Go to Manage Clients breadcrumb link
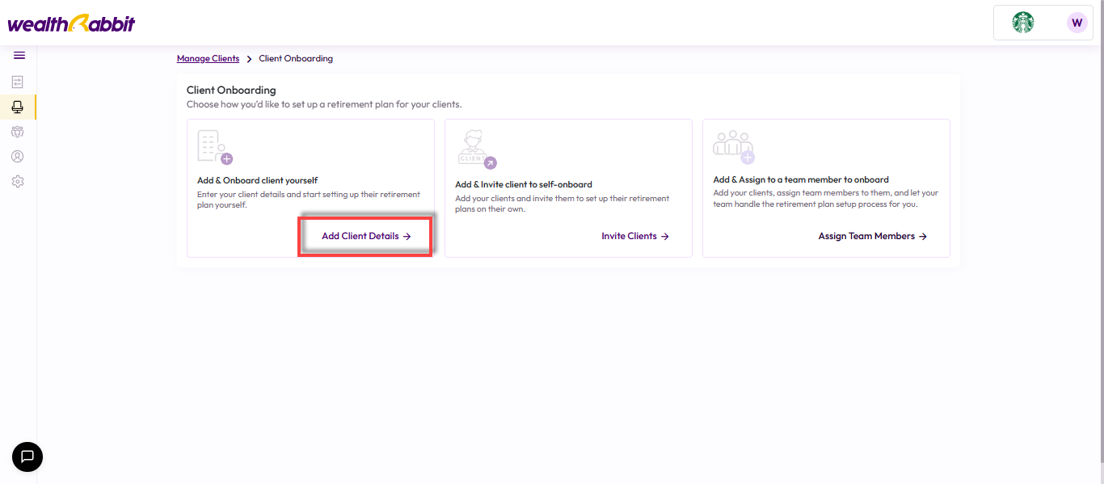 click(209, 58)
